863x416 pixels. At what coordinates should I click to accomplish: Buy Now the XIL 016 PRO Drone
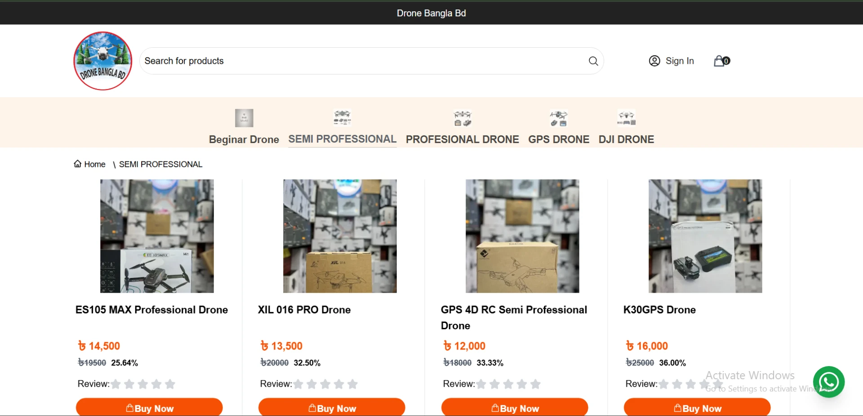[x=332, y=407]
